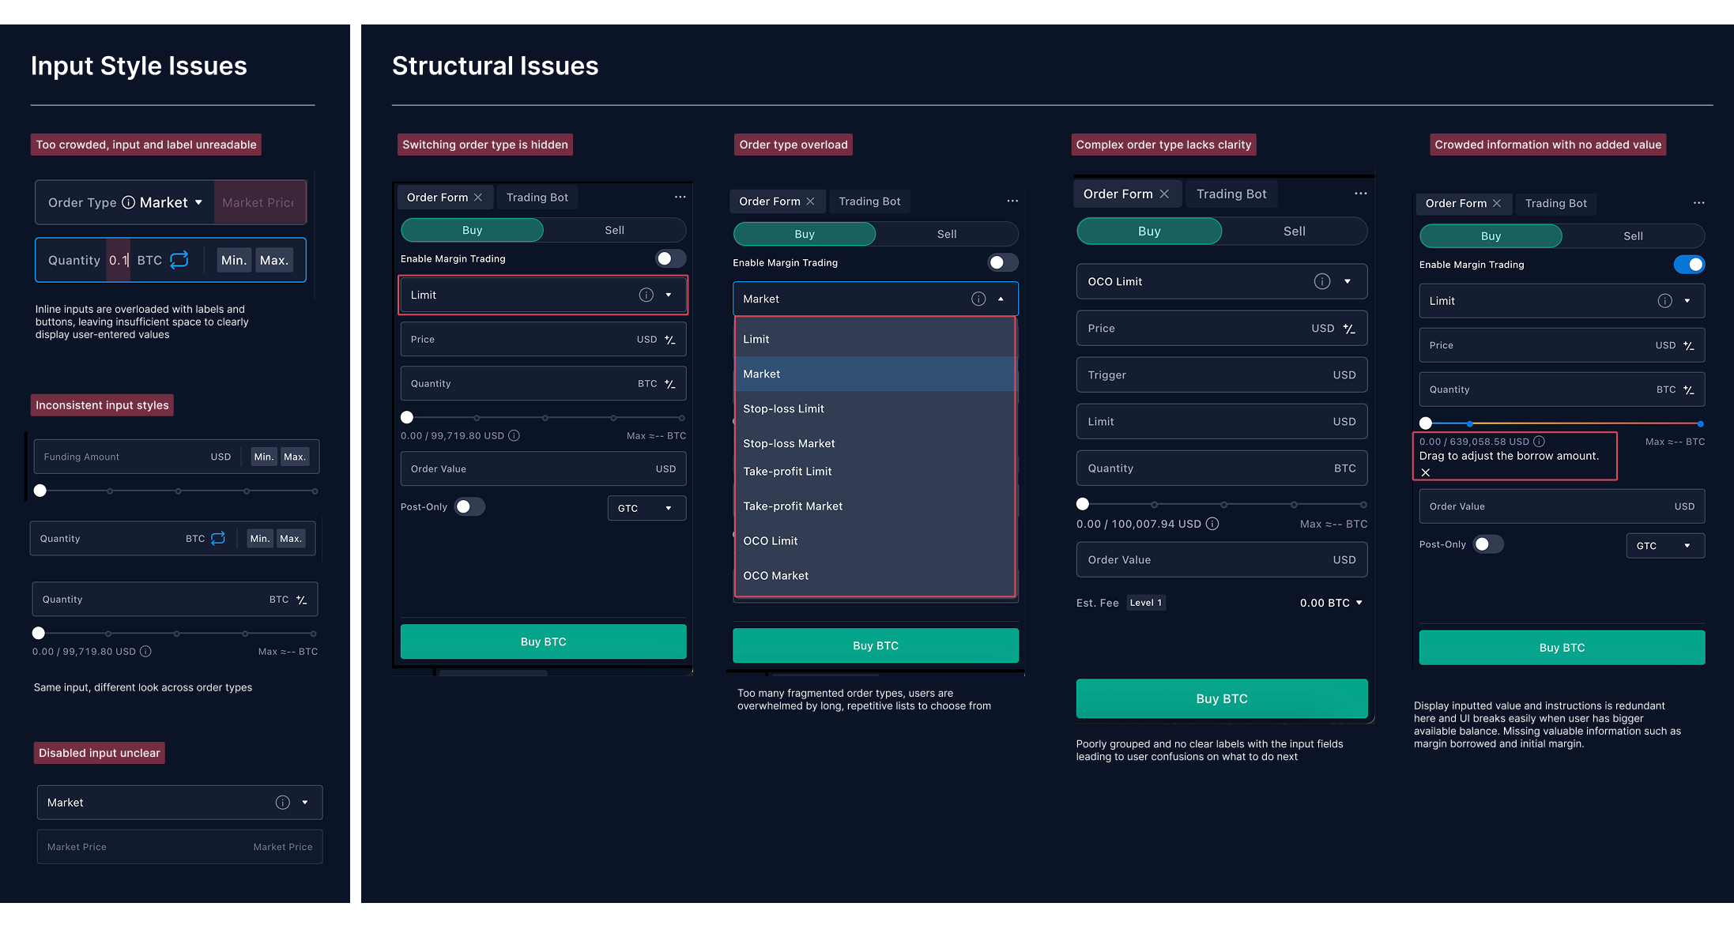Click info icon next to 100,007.94 USD

(x=1212, y=524)
